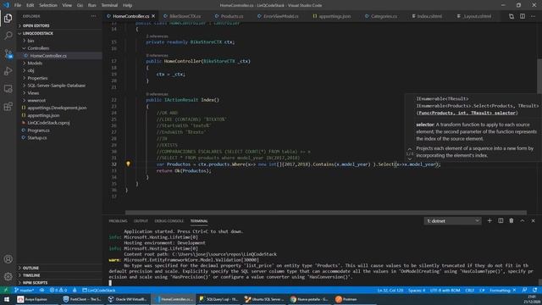Click errors and warnings count in status bar
Screen dimensions: 542x305
click(58, 290)
